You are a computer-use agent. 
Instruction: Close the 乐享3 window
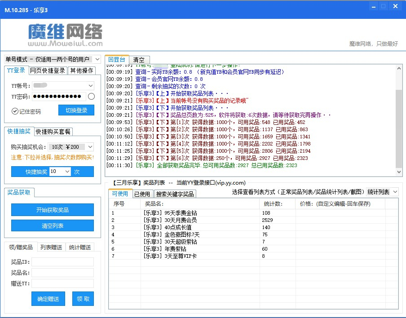[395, 6]
